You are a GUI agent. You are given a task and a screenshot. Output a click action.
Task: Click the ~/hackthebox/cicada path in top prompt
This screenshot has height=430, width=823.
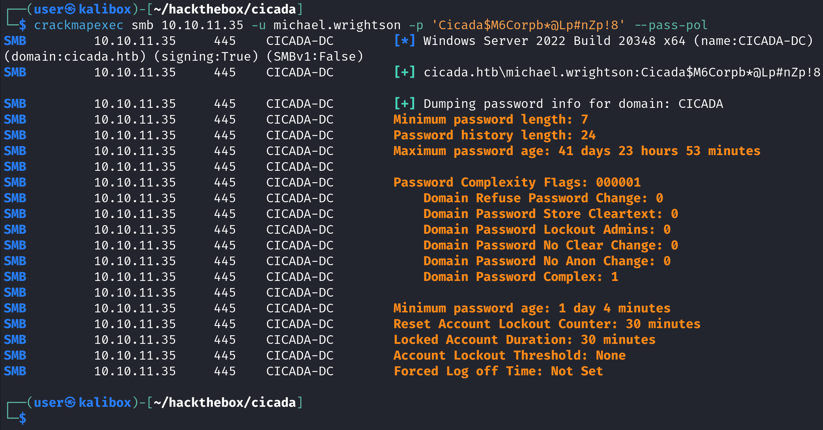[225, 9]
